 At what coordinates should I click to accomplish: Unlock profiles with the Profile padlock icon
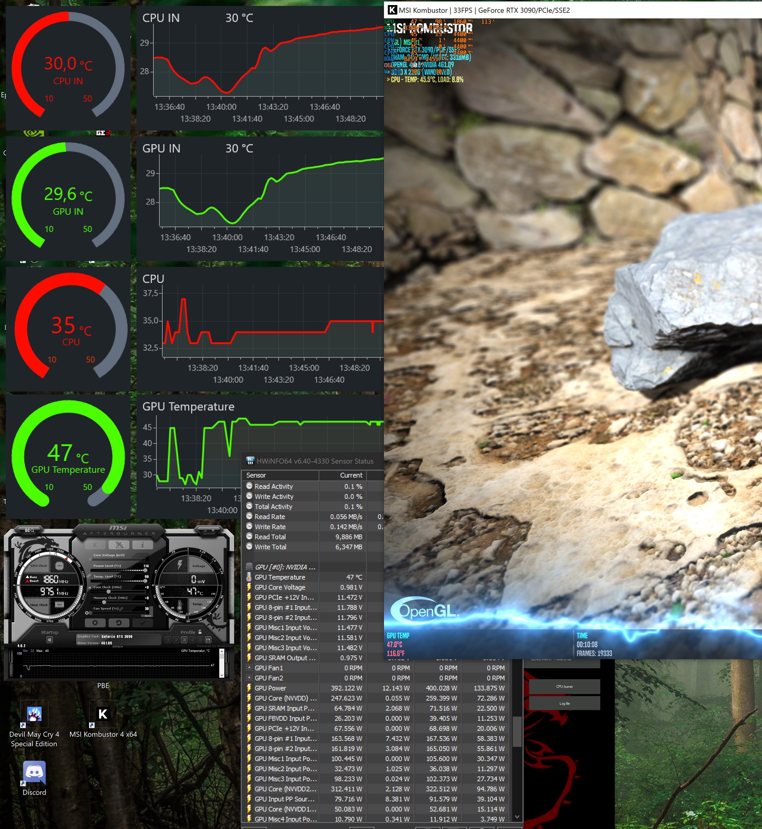[x=200, y=632]
